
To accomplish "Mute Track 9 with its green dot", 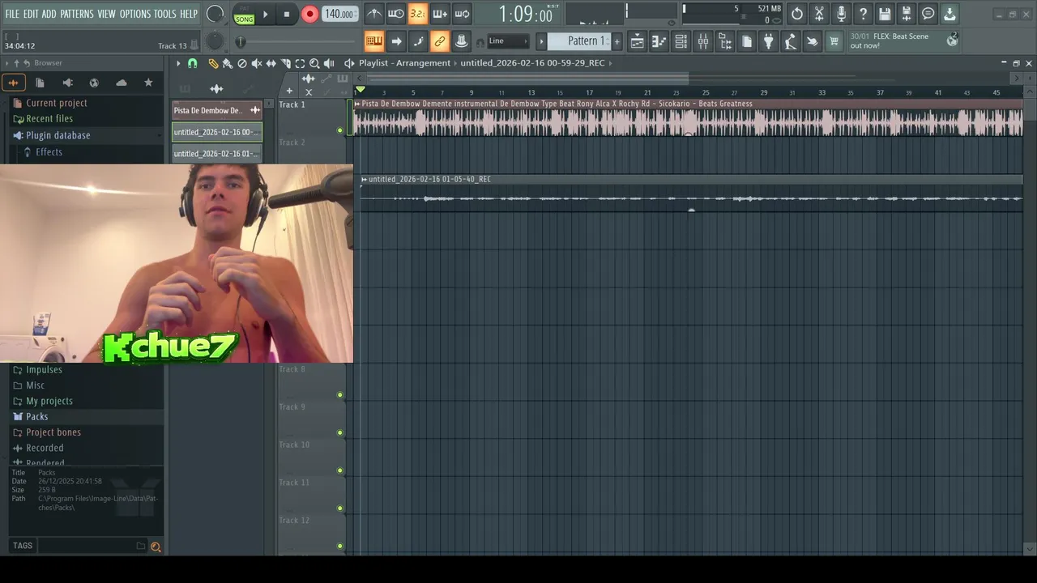I will (x=340, y=433).
